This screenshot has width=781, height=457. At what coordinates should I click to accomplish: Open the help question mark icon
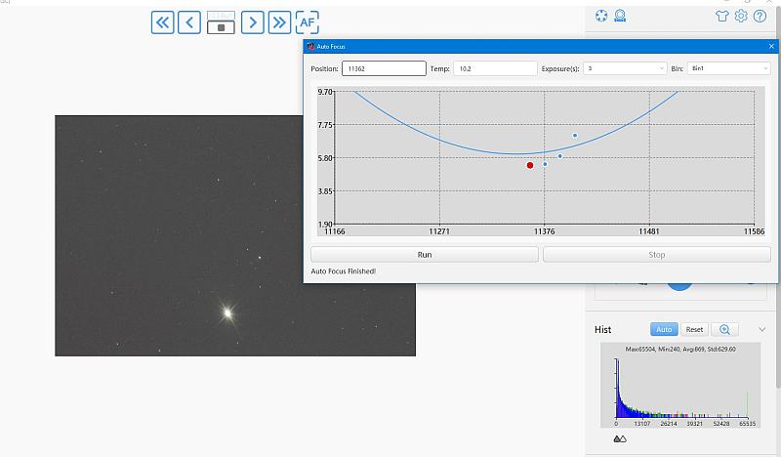[760, 16]
